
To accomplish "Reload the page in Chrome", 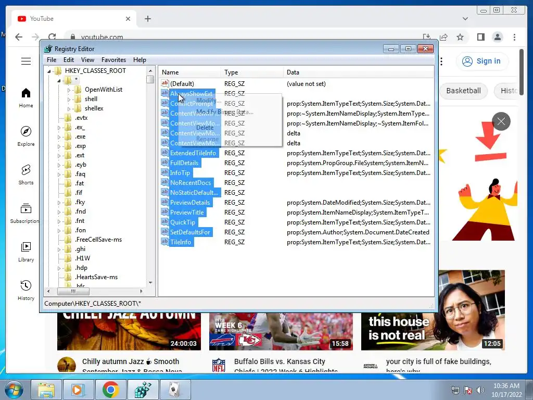I will point(52,37).
